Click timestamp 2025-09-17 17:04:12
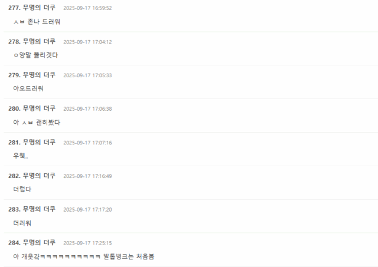 pyautogui.click(x=87, y=42)
